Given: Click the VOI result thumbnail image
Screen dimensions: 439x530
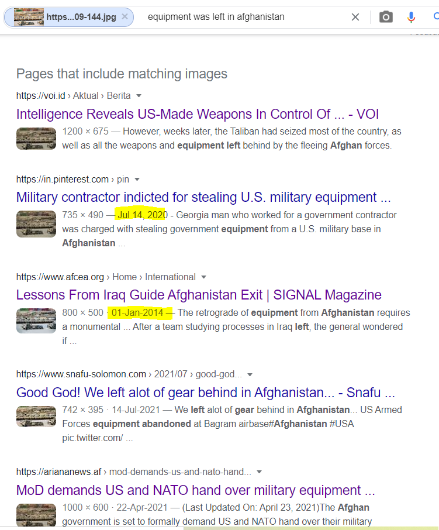Looking at the screenshot, I should (x=36, y=139).
